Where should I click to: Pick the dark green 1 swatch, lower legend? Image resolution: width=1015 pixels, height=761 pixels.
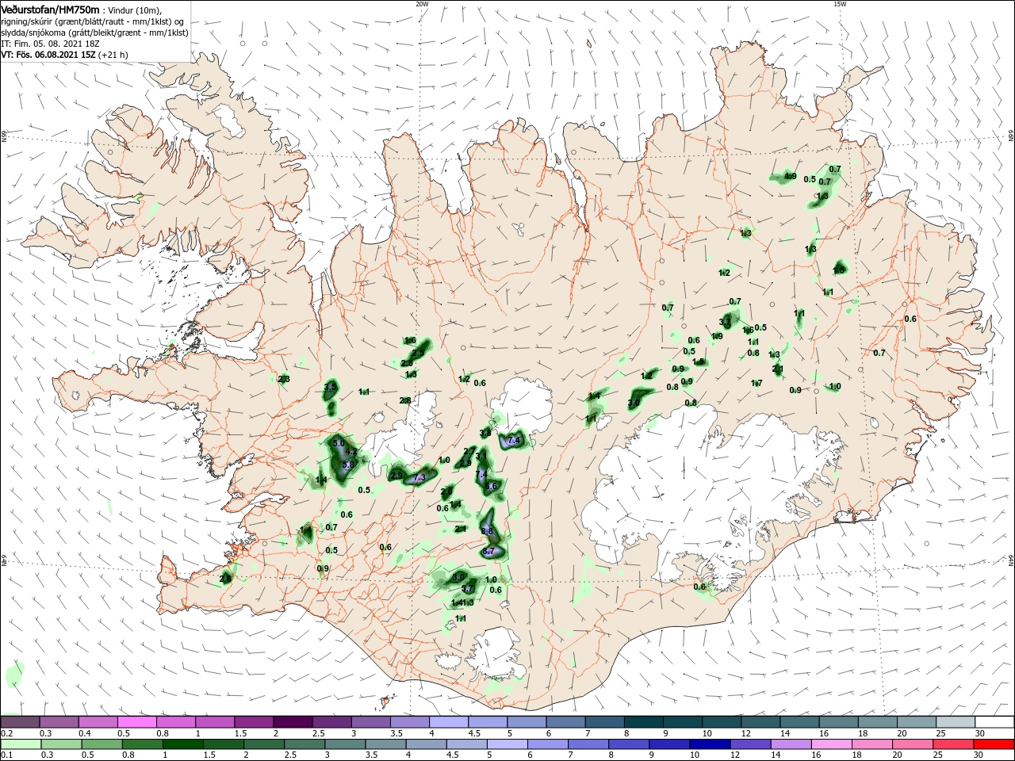(x=182, y=744)
